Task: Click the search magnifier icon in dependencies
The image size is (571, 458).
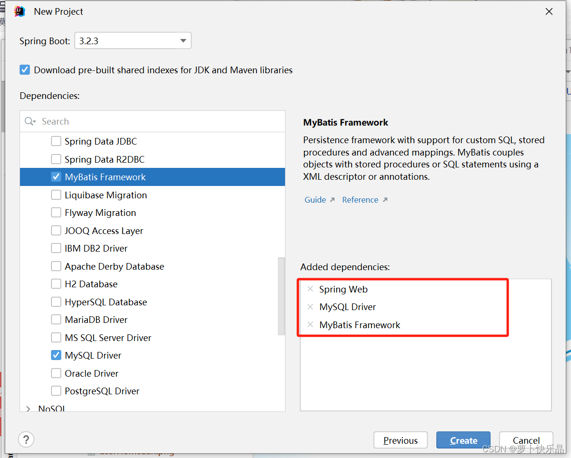Action: (30, 121)
